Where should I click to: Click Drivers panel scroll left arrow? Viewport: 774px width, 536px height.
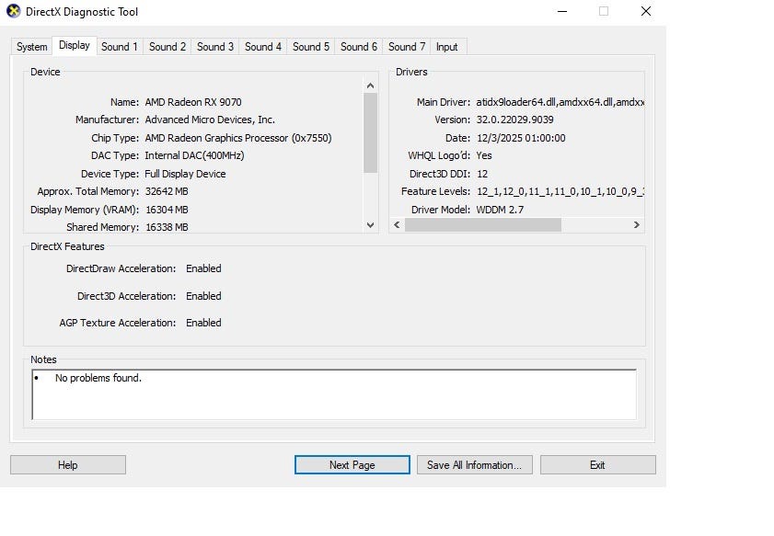397,225
